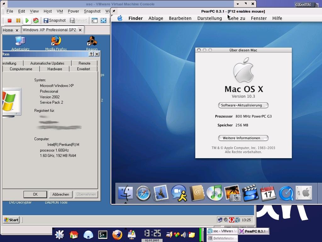The image size is (322, 242).
Task: Launch iChat from the Dock
Action: 179,193
